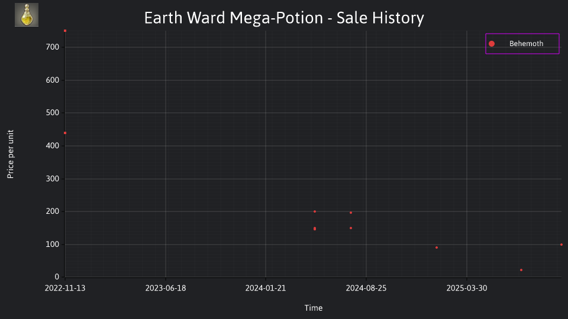568x319 pixels.
Task: Click the first data point at price 200
Action: pos(315,211)
